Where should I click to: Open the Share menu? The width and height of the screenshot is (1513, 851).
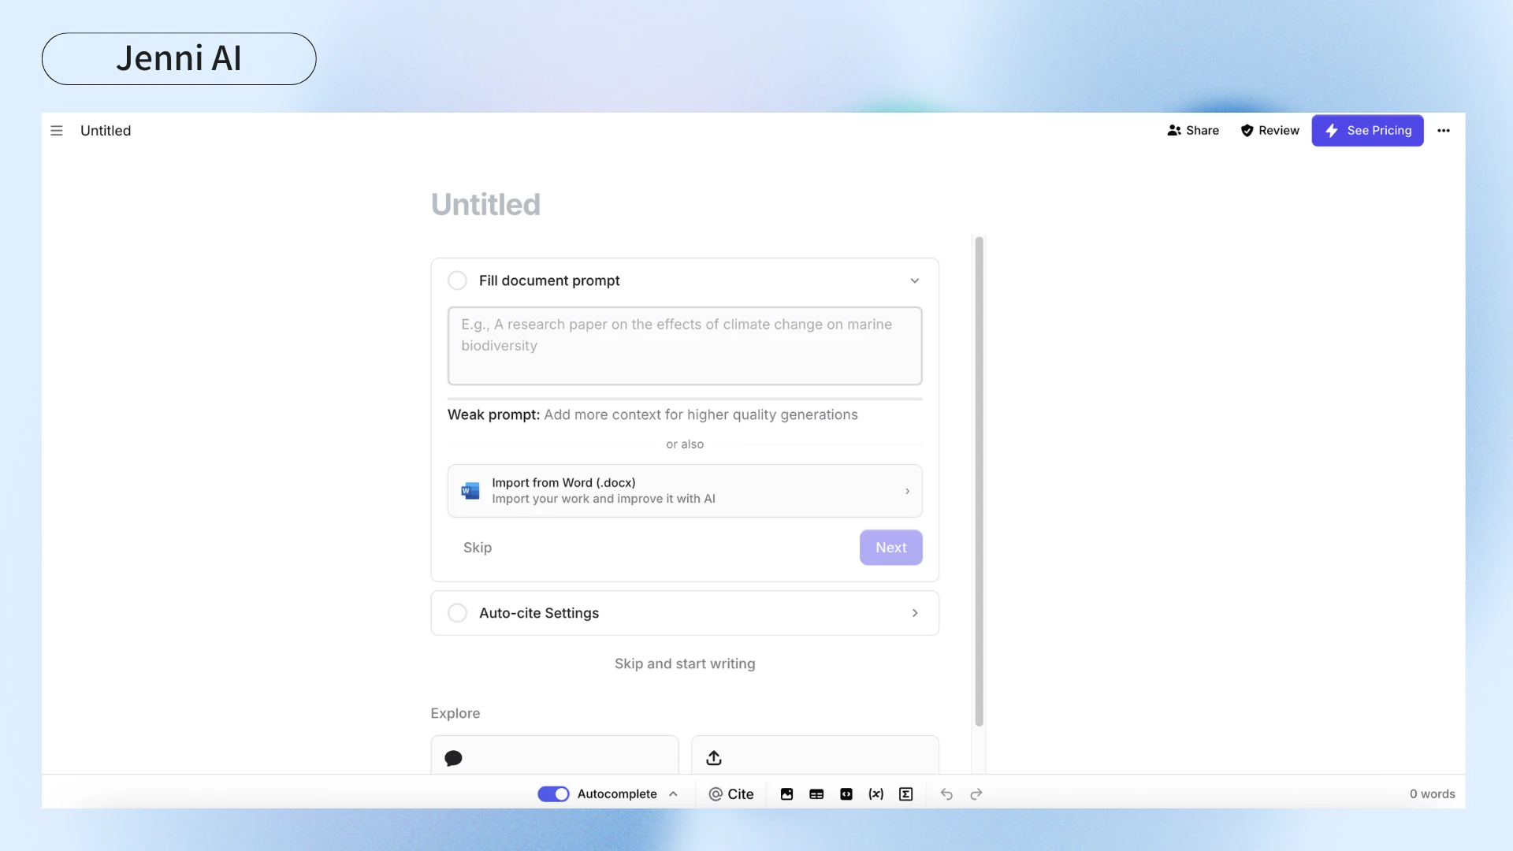(1193, 131)
